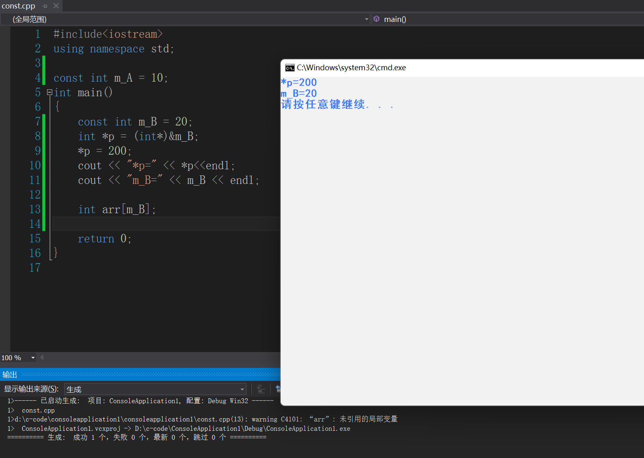Screen dimensions: 644x458
Task: Click the cmd.exe window title icon
Action: tap(290, 67)
